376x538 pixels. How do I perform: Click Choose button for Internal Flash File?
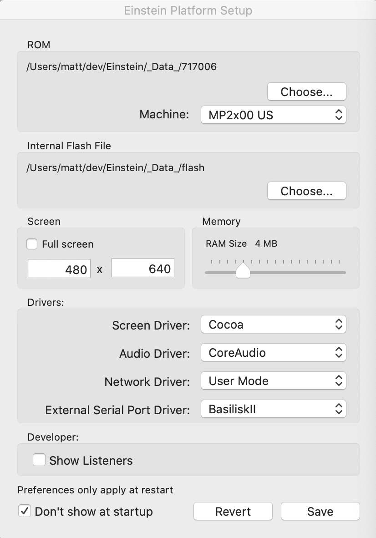pyautogui.click(x=306, y=191)
